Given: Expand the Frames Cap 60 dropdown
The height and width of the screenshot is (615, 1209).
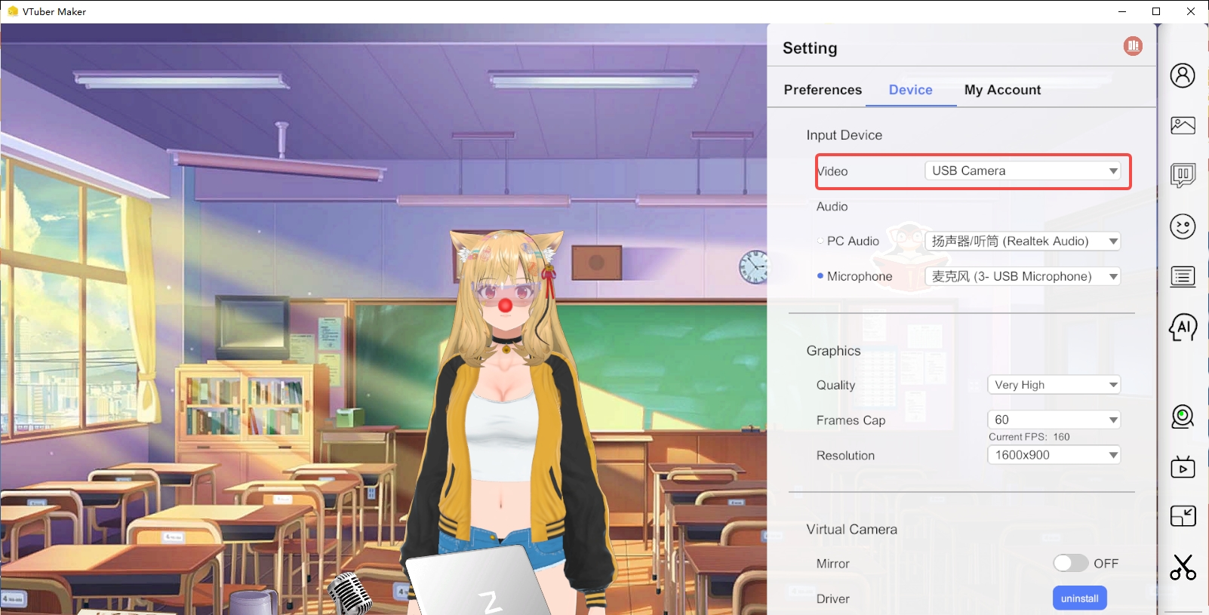Looking at the screenshot, I should (x=1054, y=420).
